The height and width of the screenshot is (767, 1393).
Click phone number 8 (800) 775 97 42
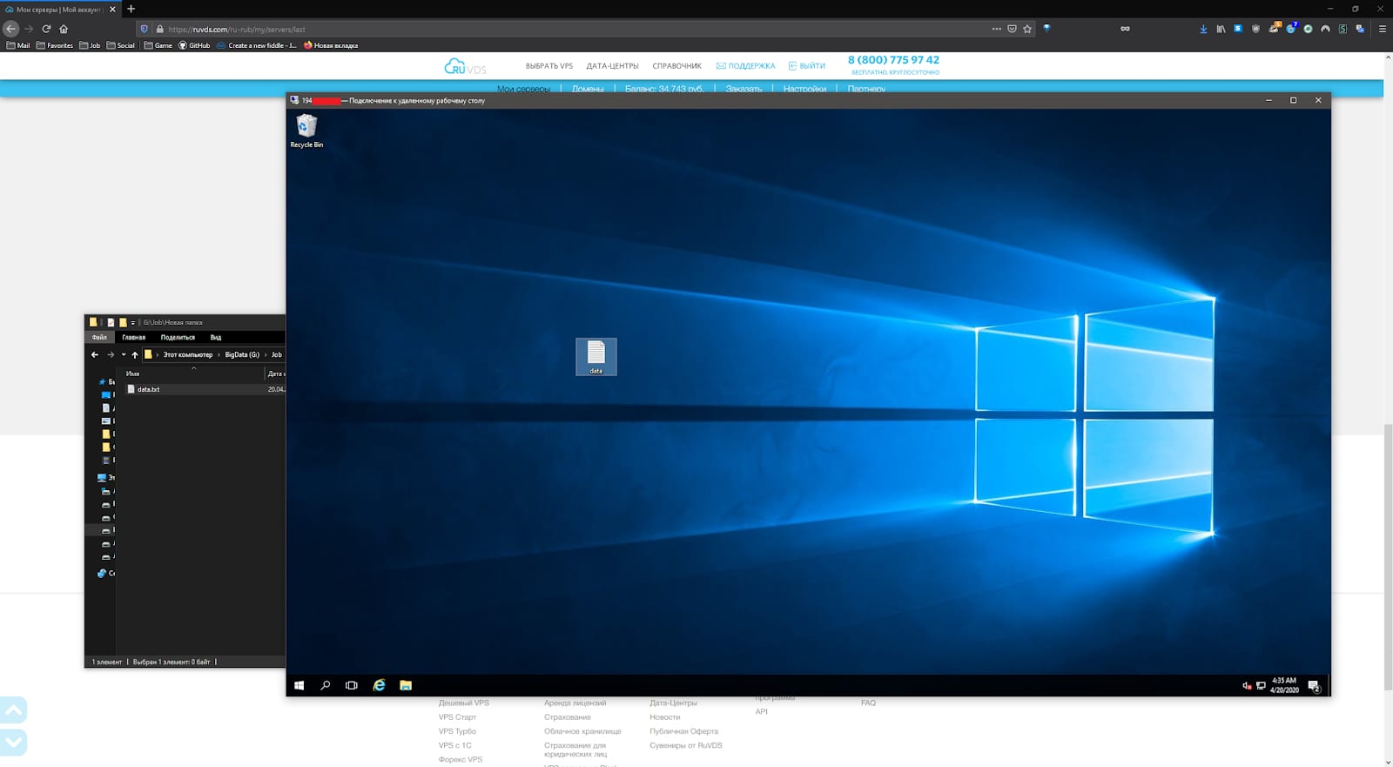click(x=893, y=60)
